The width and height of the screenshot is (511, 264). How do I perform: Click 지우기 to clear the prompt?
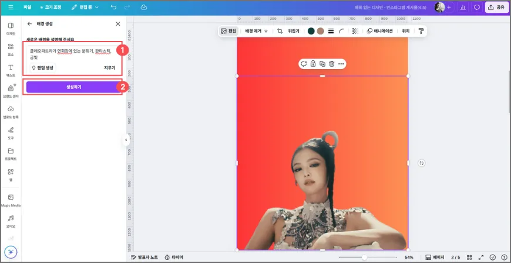109,67
